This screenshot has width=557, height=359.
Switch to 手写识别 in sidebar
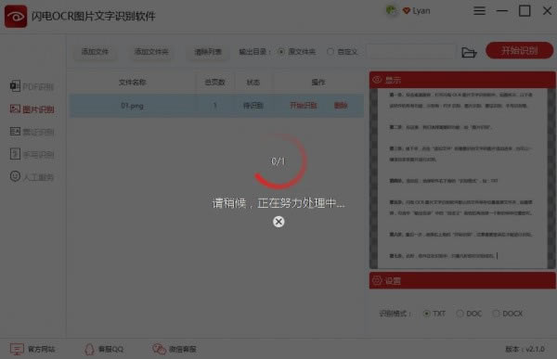(32, 155)
